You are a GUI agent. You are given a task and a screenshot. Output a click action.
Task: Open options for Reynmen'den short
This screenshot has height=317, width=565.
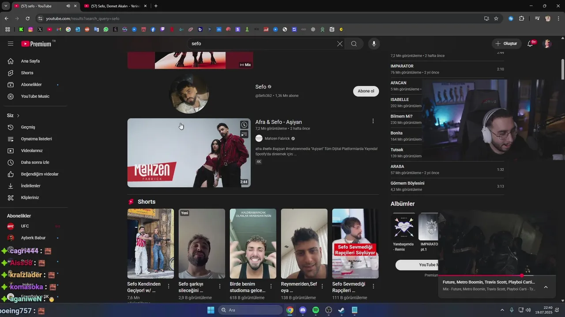click(322, 286)
